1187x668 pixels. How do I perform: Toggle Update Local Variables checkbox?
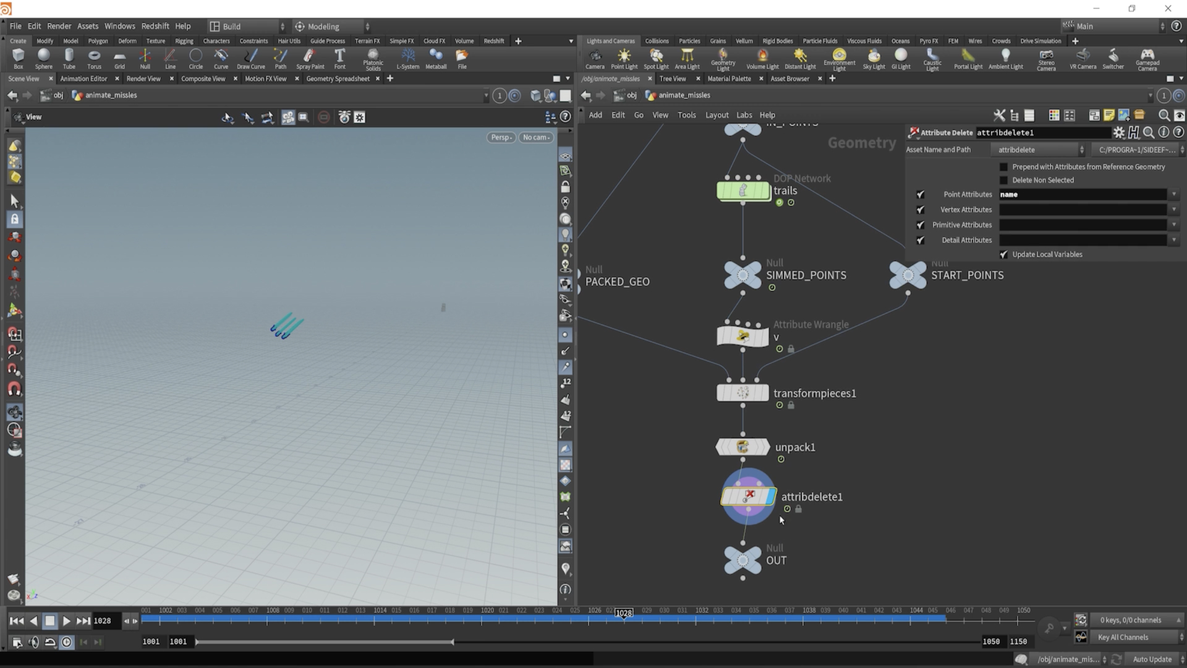(x=1003, y=254)
